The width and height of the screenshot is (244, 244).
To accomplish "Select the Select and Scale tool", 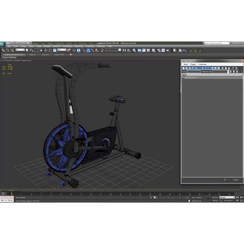I will point(55,50).
